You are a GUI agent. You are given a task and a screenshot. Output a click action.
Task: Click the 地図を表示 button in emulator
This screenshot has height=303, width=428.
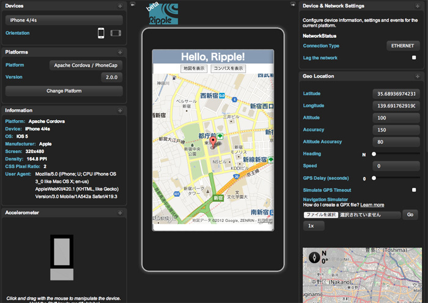pyautogui.click(x=194, y=69)
